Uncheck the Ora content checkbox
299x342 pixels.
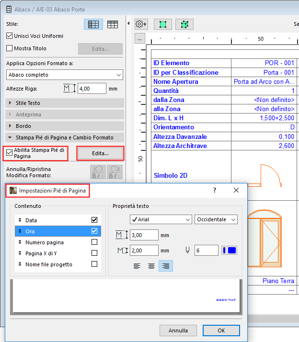coord(94,231)
